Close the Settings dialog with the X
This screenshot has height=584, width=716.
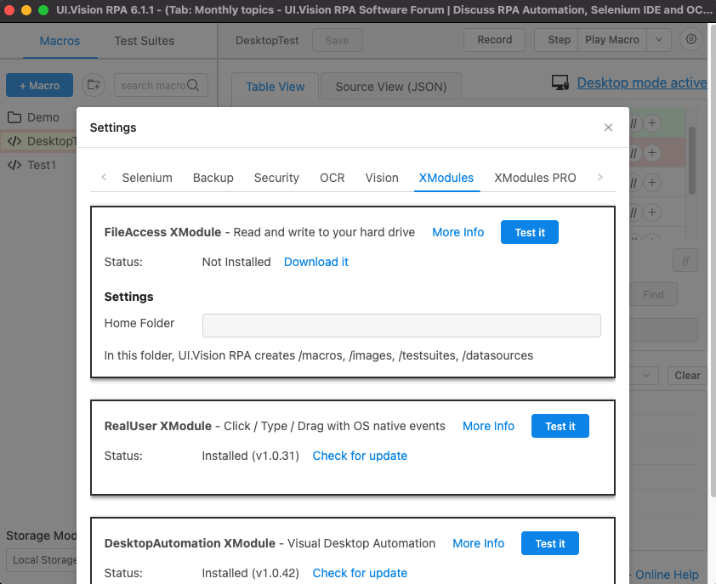[608, 128]
